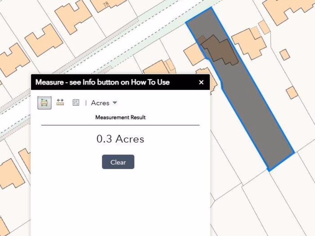The image size is (315, 236).
Task: Click the 0.3 Acres result text
Action: [120, 139]
